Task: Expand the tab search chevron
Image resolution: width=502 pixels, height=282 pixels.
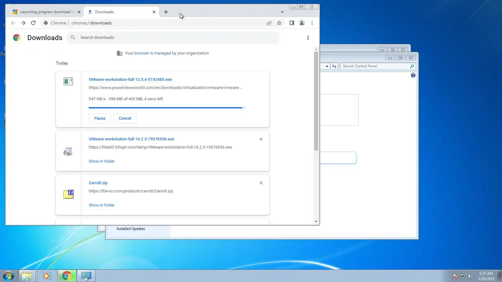Action: (282, 12)
